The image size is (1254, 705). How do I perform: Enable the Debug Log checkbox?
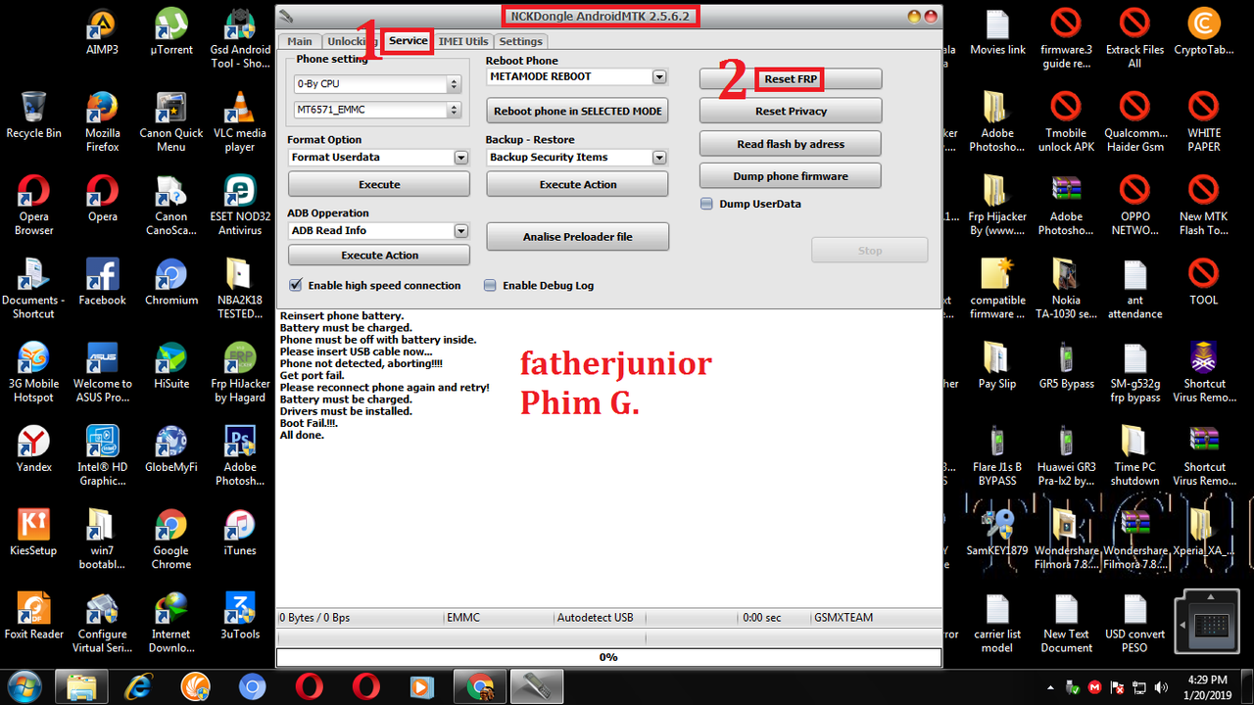click(490, 286)
